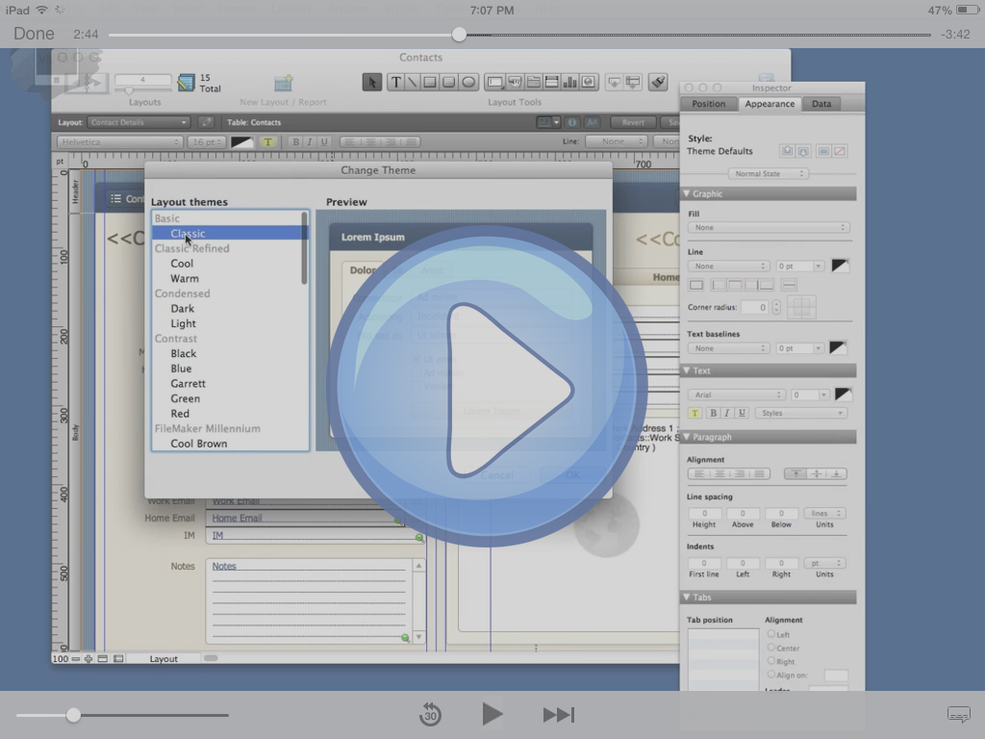
Task: Select the Align on radio button
Action: [770, 675]
